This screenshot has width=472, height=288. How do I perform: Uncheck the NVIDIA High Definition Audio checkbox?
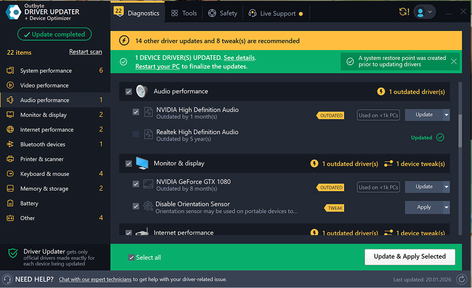click(x=136, y=112)
